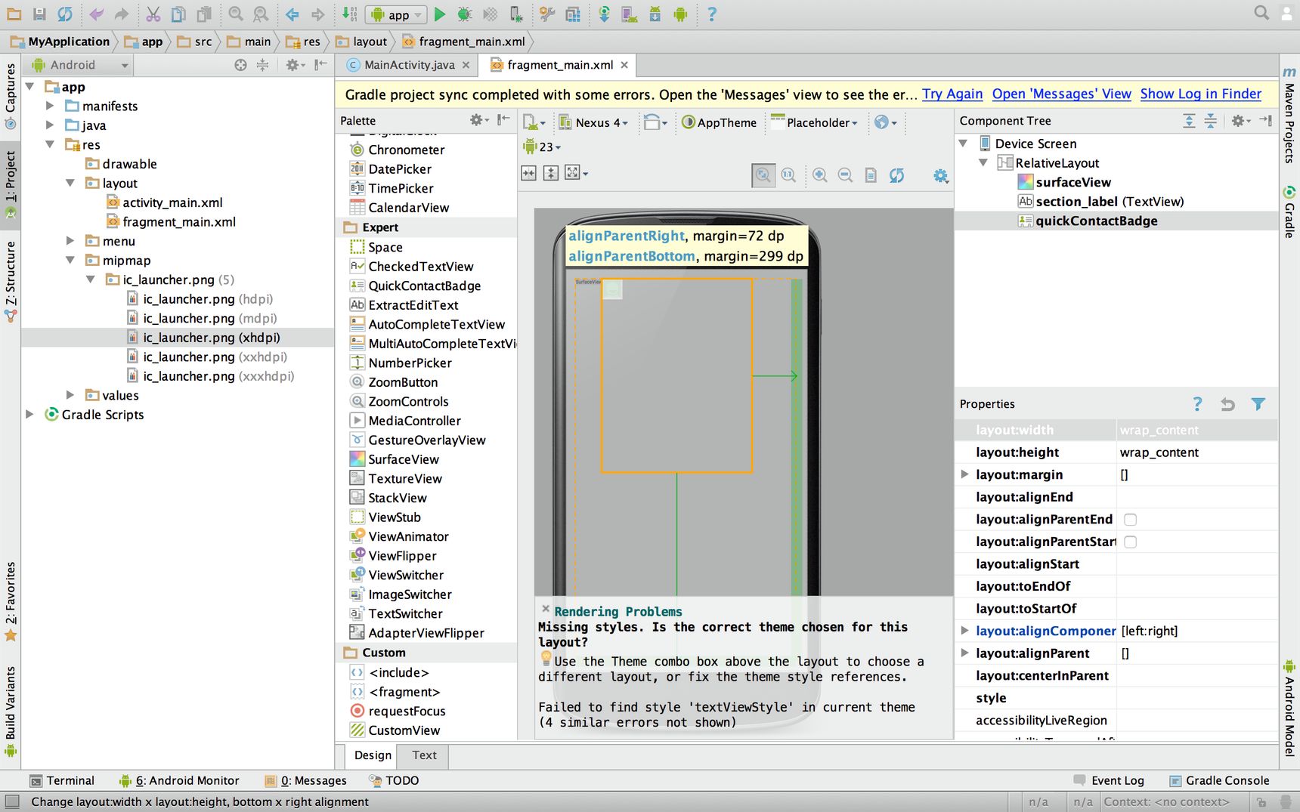Viewport: 1300px width, 812px height.
Task: Run the app with green play button
Action: coord(440,14)
